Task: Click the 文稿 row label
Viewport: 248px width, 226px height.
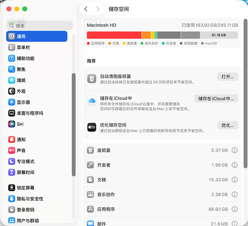Action: click(102, 179)
